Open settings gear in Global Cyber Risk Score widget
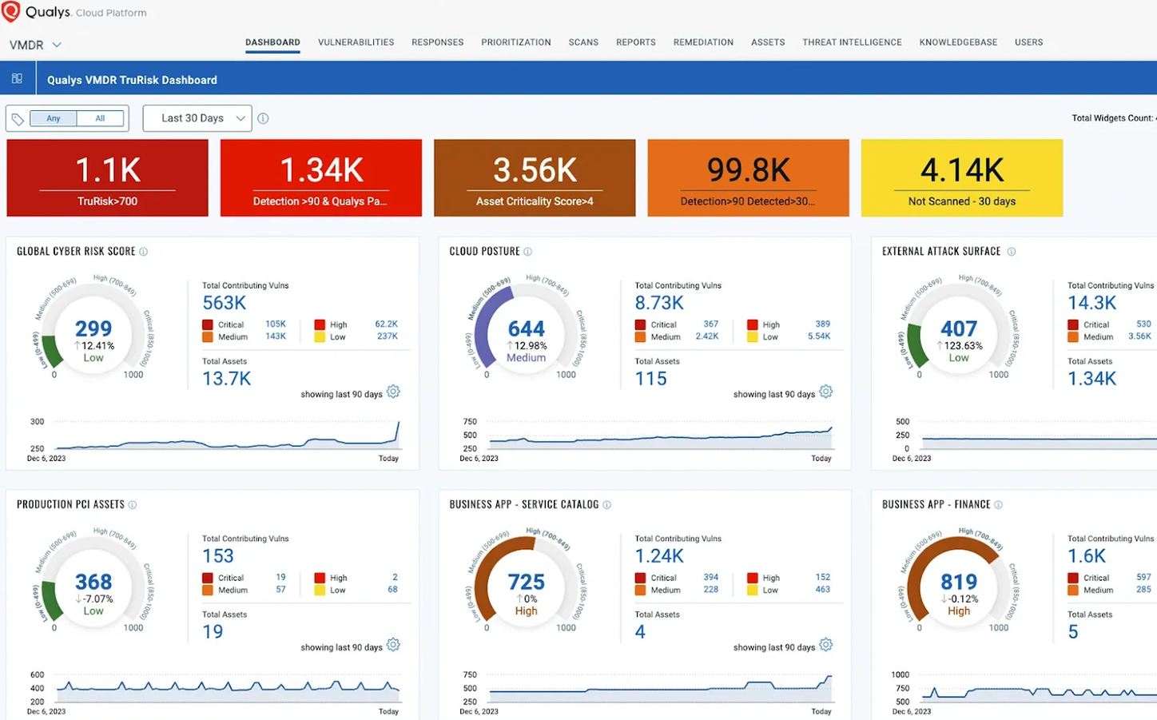This screenshot has height=720, width=1157. click(393, 392)
